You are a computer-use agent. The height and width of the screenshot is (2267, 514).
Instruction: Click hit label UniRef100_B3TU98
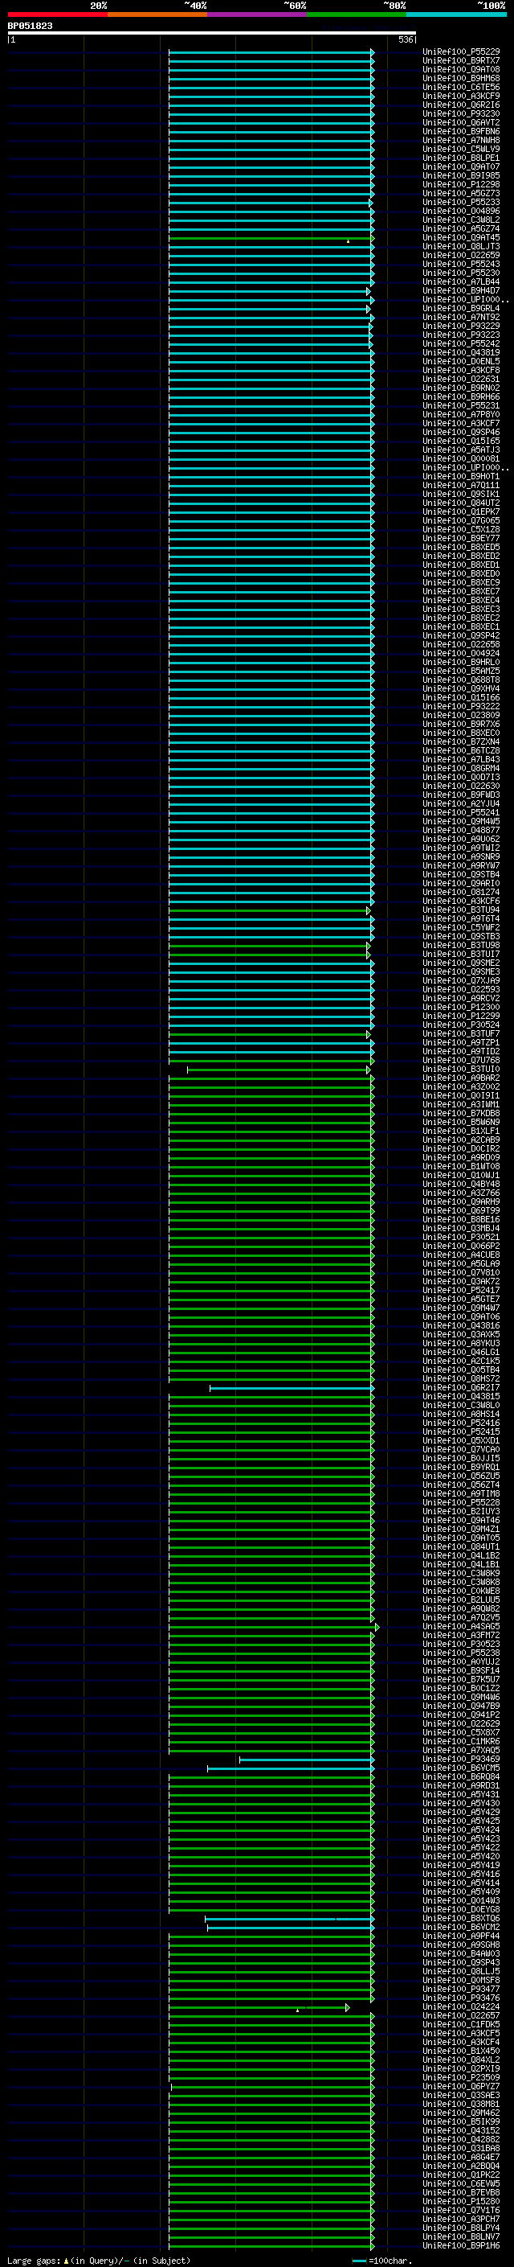click(x=461, y=945)
